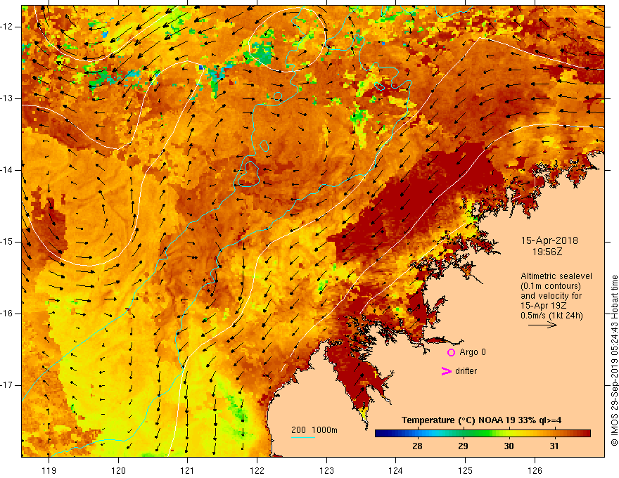619x478 pixels.
Task: Click latitude axis label -12
Action: (x=7, y=27)
